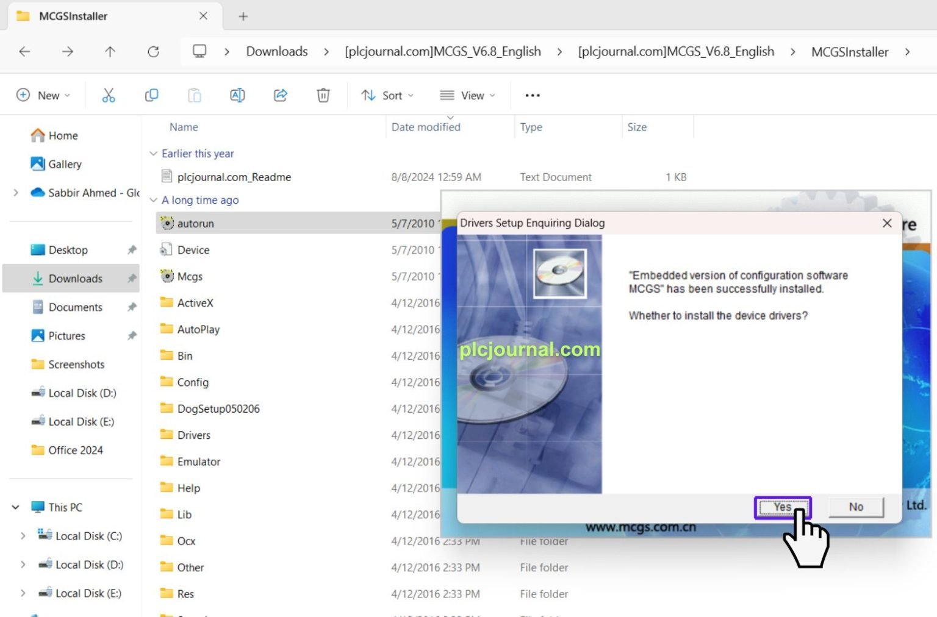Click the Paste icon in the toolbar
937x617 pixels.
(194, 95)
